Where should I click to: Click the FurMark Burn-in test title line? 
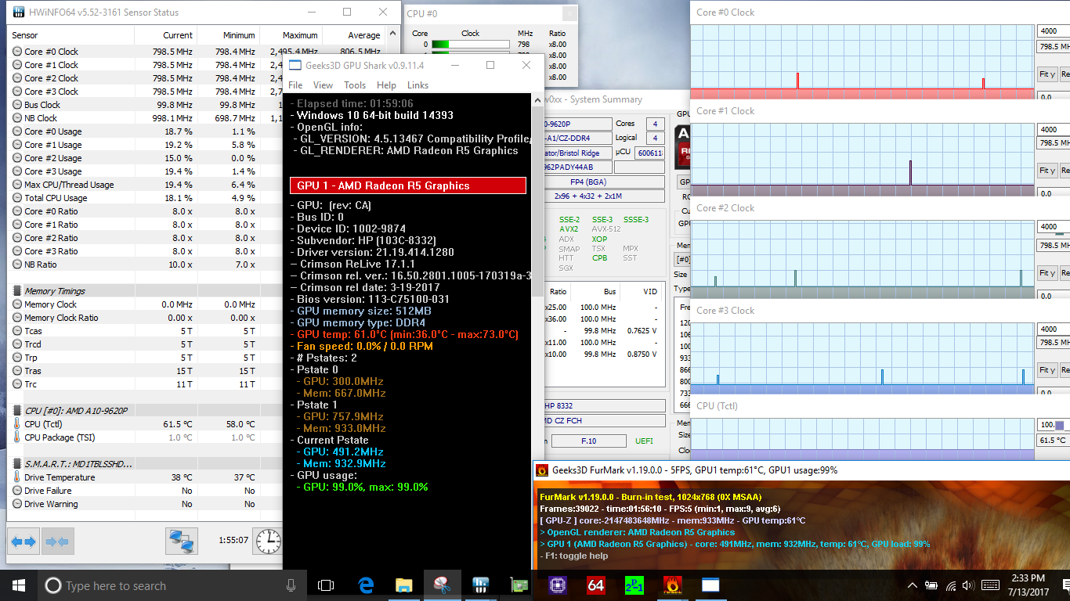[650, 497]
